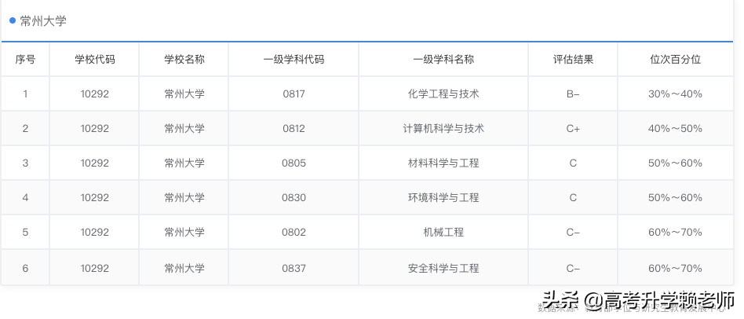
Task: Click the 一级学科代码 column header
Action: point(294,59)
